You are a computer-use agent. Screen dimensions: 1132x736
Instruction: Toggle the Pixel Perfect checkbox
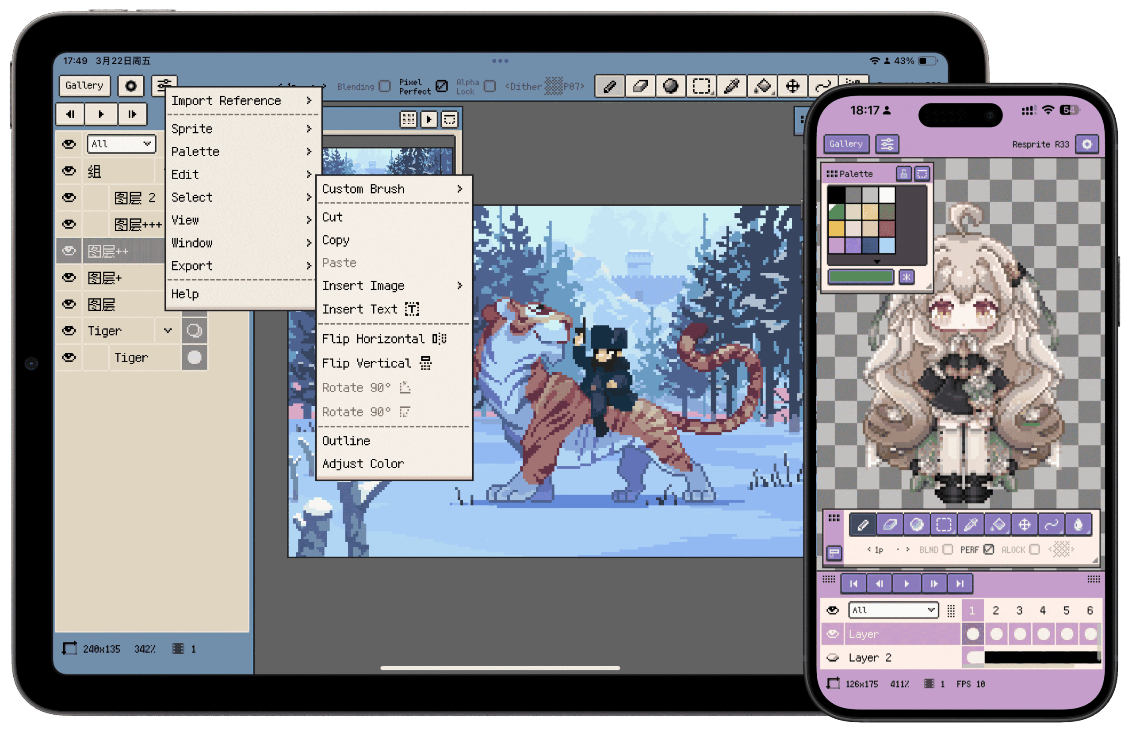(442, 86)
